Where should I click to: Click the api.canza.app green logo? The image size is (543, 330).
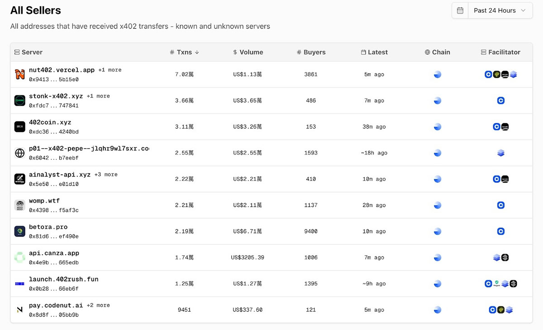[19, 258]
